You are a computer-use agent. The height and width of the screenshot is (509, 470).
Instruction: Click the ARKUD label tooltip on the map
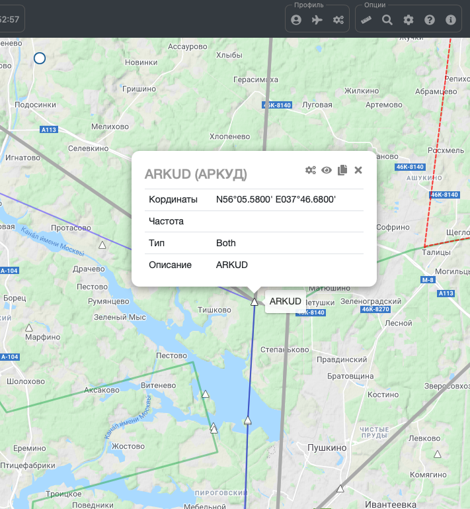[285, 301]
